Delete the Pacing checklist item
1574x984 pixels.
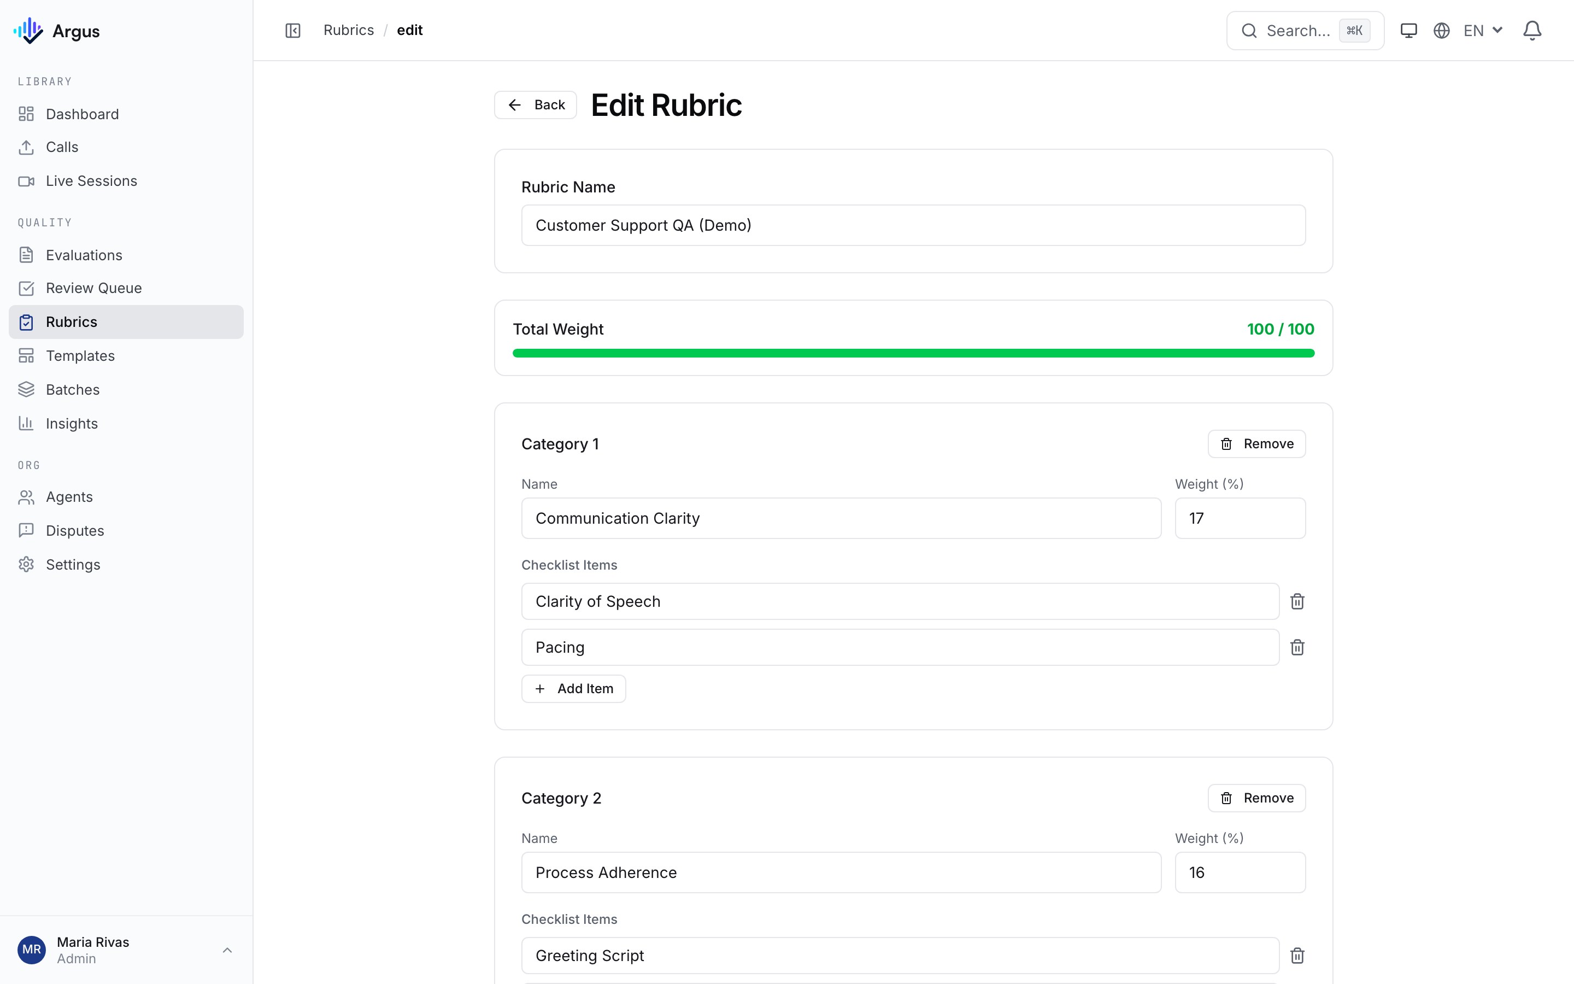pos(1297,647)
